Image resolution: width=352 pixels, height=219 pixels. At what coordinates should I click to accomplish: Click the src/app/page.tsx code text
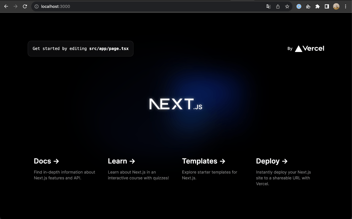(109, 48)
